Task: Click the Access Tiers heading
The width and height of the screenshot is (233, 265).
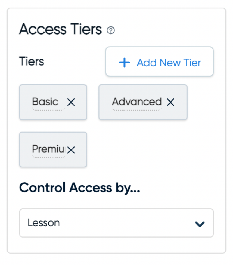Action: coord(60,29)
